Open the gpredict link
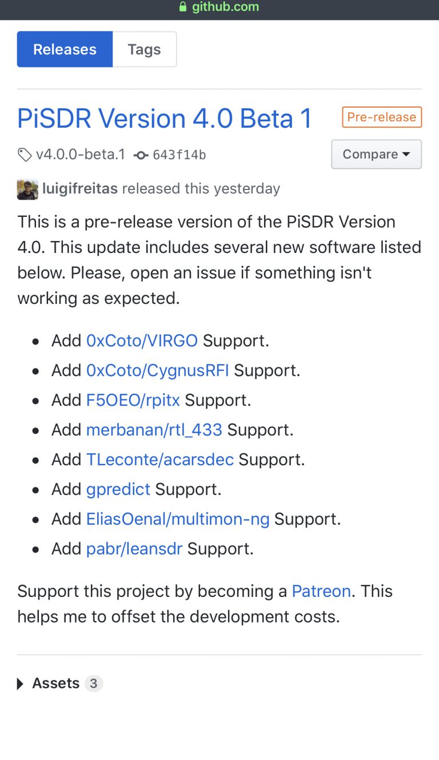The height and width of the screenshot is (760, 439). point(118,489)
